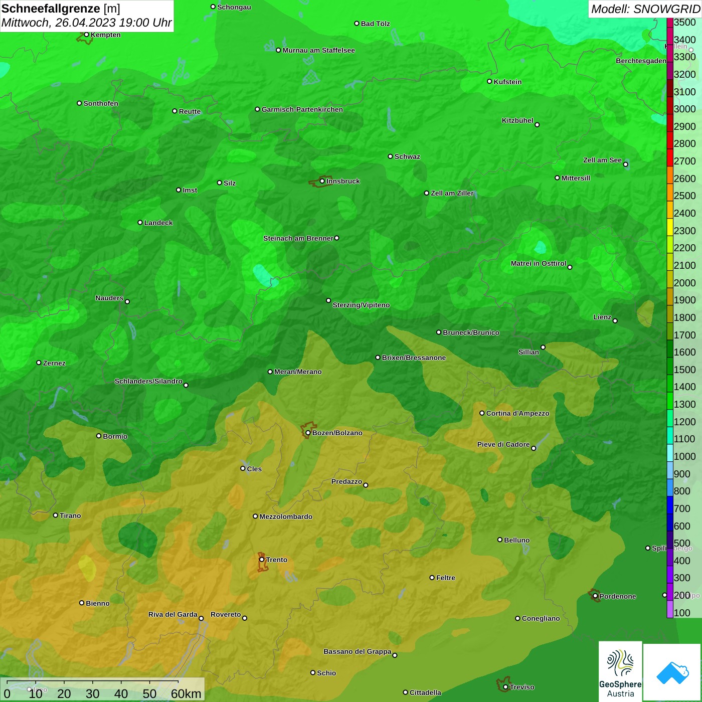Click the 'Mezzolombardo' town label

pos(286,516)
